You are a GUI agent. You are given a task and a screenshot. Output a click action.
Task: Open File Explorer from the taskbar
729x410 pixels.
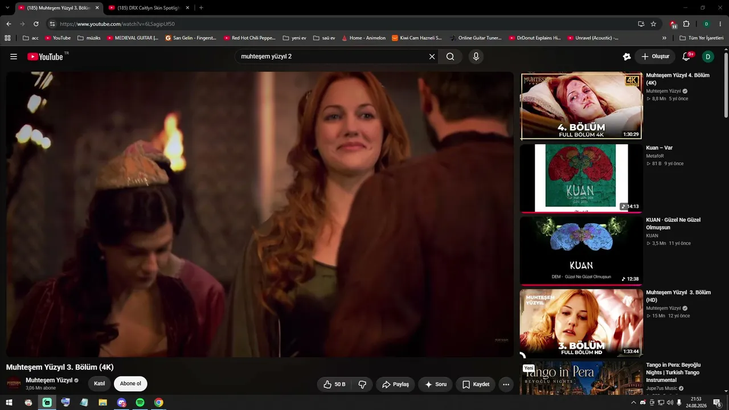point(103,403)
